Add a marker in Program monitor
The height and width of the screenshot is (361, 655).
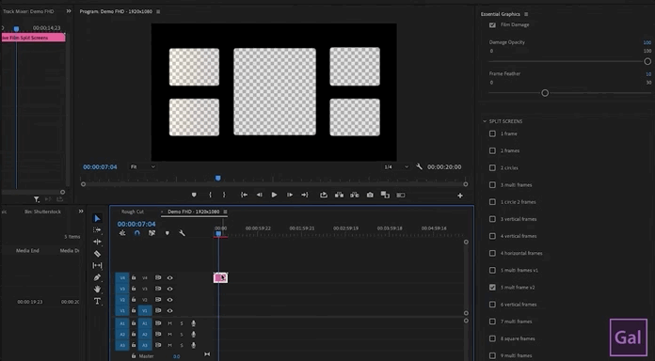[194, 195]
